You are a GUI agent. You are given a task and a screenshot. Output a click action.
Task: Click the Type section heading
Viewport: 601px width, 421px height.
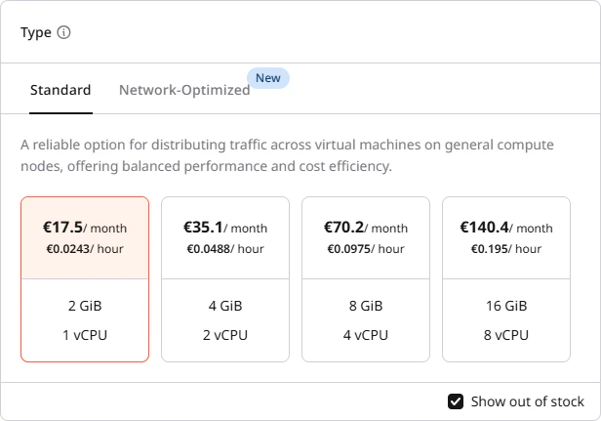coord(36,32)
